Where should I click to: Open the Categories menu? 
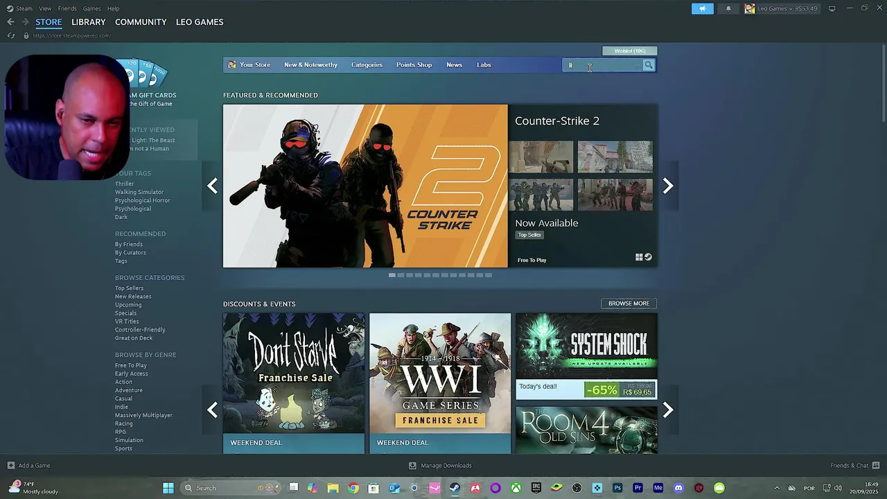(x=367, y=65)
